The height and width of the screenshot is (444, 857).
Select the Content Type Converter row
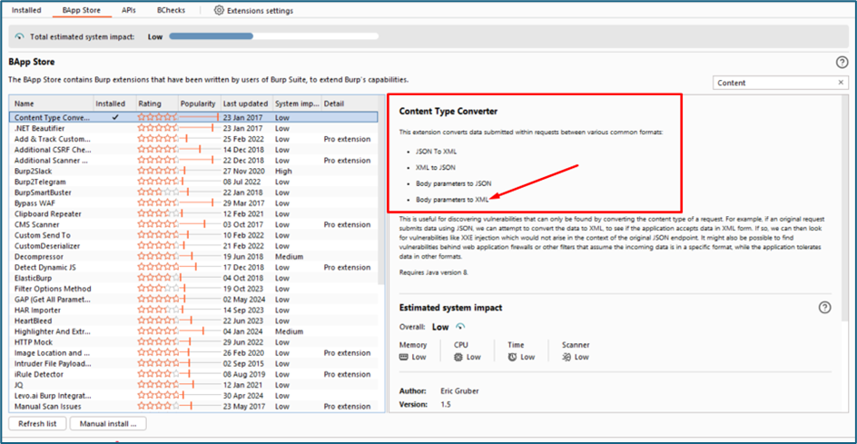pos(193,117)
